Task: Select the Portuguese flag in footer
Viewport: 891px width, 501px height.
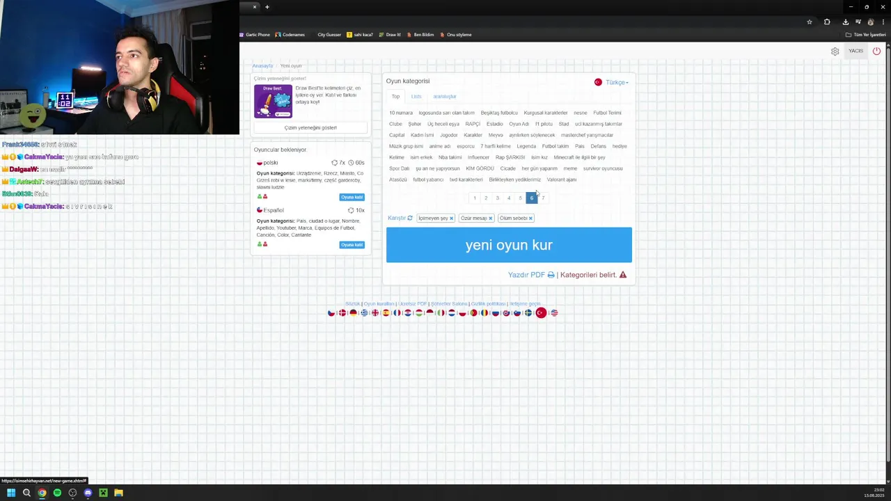Action: tap(473, 313)
